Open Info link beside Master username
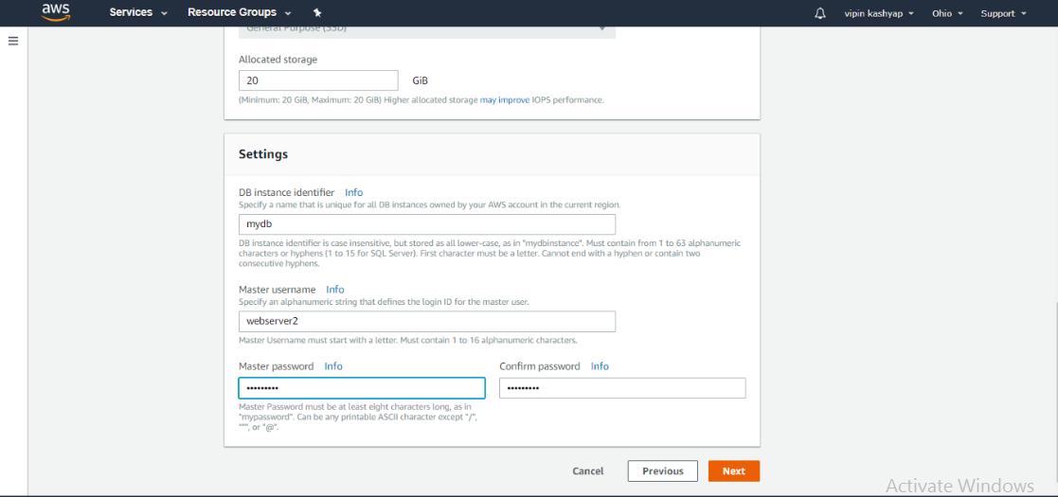Image resolution: width=1058 pixels, height=497 pixels. click(335, 290)
